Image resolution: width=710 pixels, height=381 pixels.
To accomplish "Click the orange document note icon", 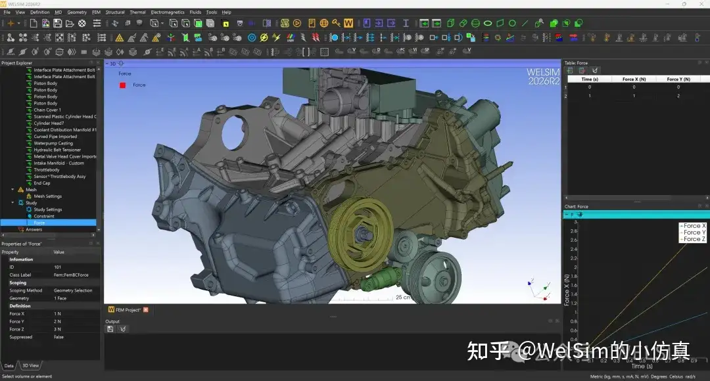I will 312,23.
